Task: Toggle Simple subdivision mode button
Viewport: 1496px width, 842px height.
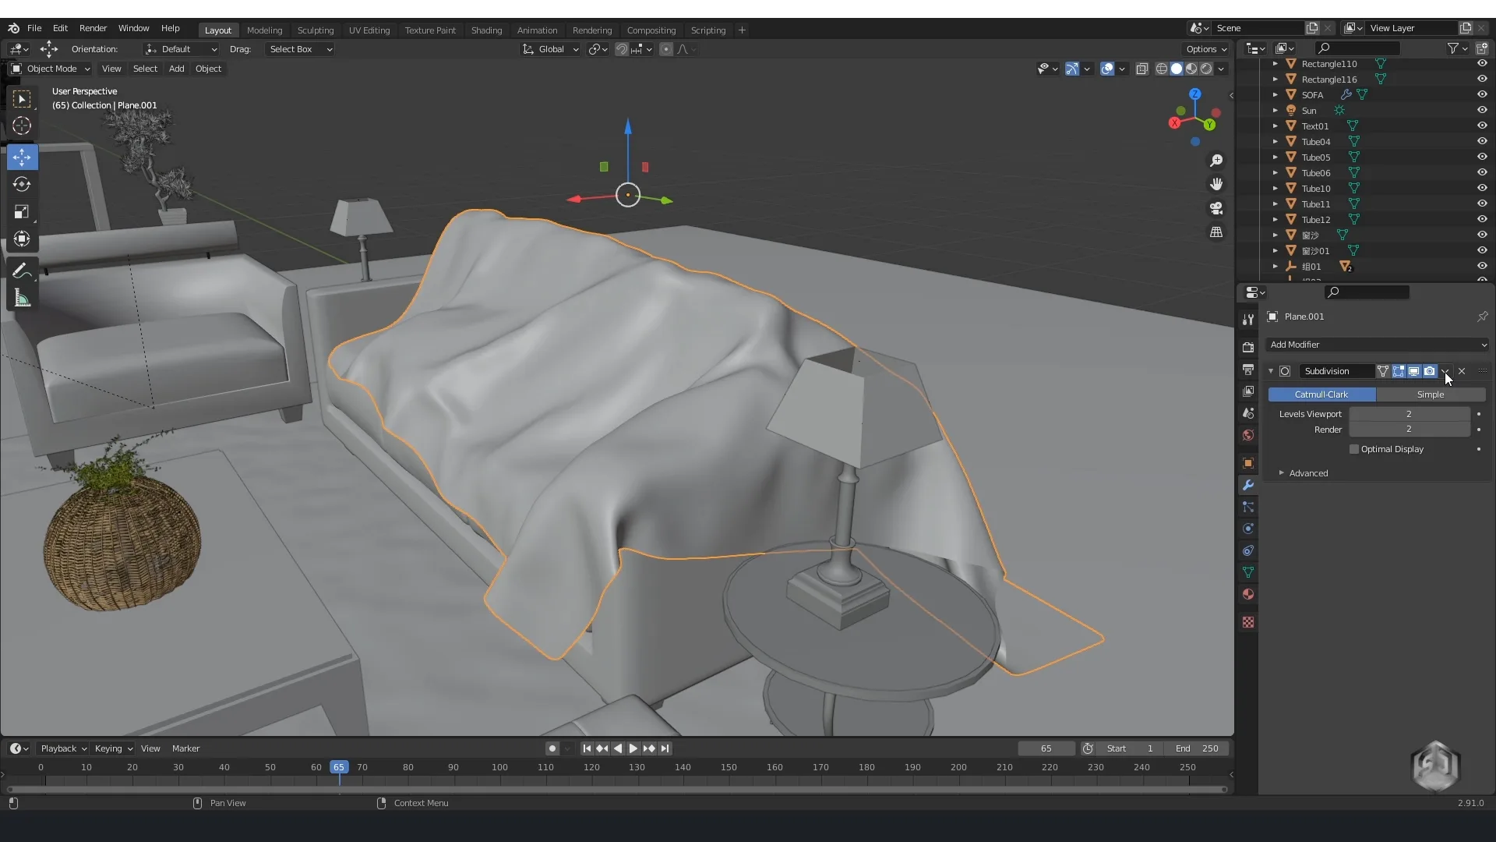Action: (x=1431, y=394)
